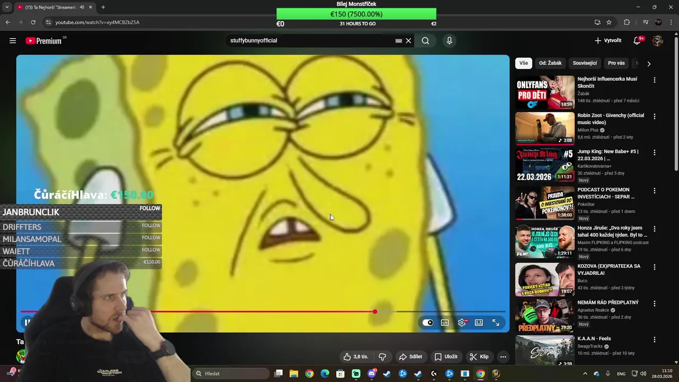
Task: Open Discord from the taskbar
Action: point(371,374)
